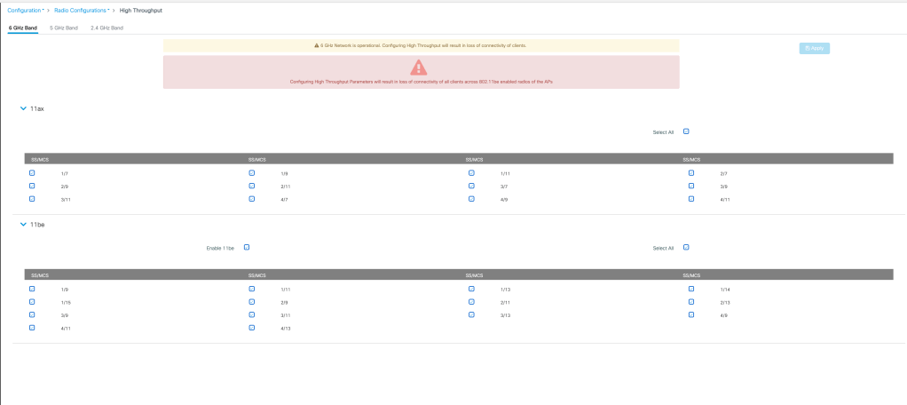Toggle the 1/7 SS/MCS checkbox

click(32, 173)
